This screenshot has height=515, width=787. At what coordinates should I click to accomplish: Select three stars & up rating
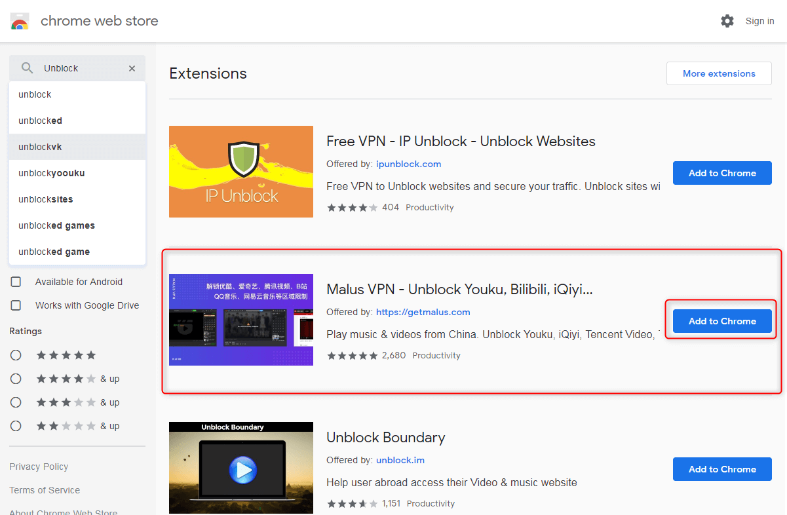(x=16, y=402)
